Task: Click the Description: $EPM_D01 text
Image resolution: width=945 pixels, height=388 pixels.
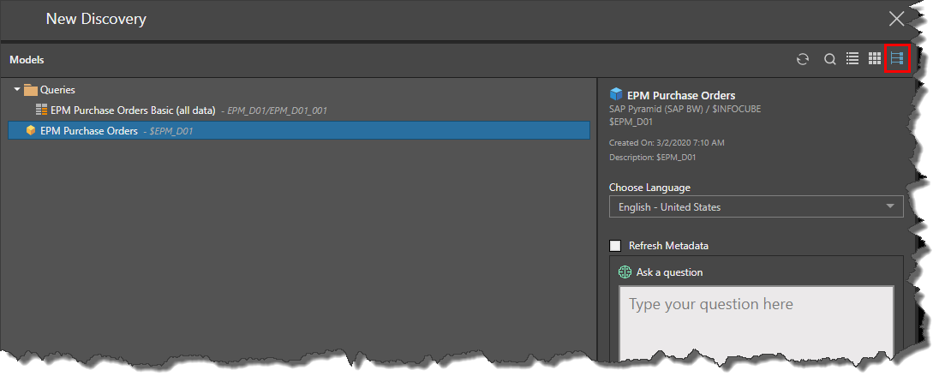Action: 653,158
